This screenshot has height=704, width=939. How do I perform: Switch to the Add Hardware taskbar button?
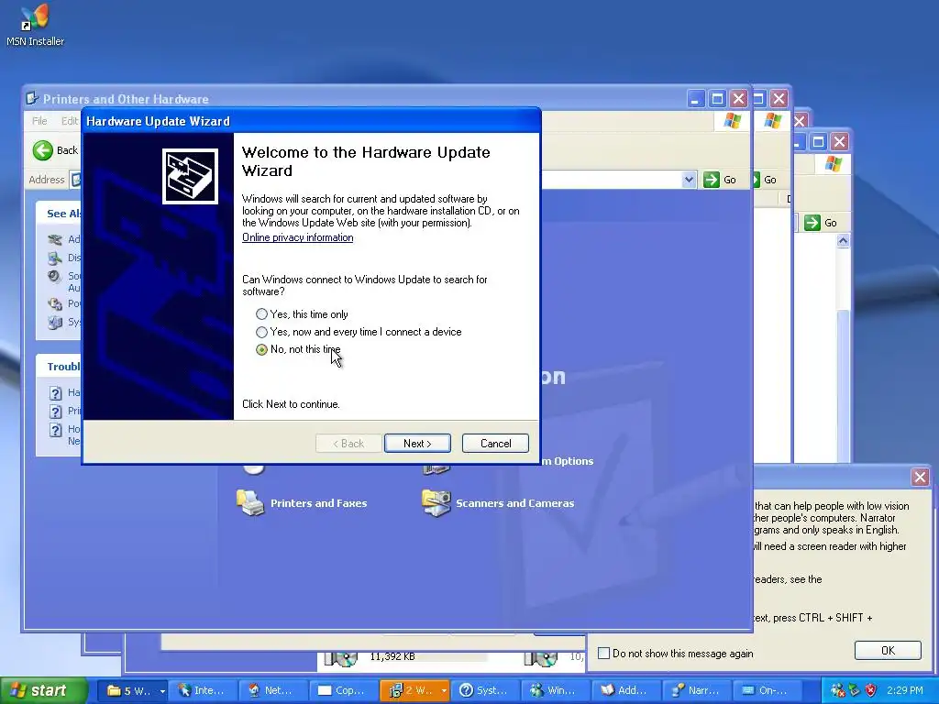tap(625, 691)
